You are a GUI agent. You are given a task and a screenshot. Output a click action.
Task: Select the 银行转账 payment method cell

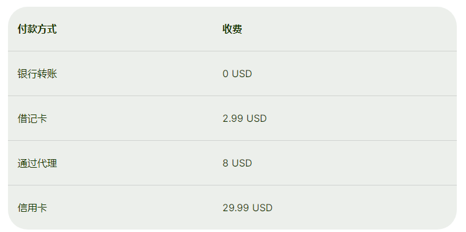pyautogui.click(x=37, y=73)
